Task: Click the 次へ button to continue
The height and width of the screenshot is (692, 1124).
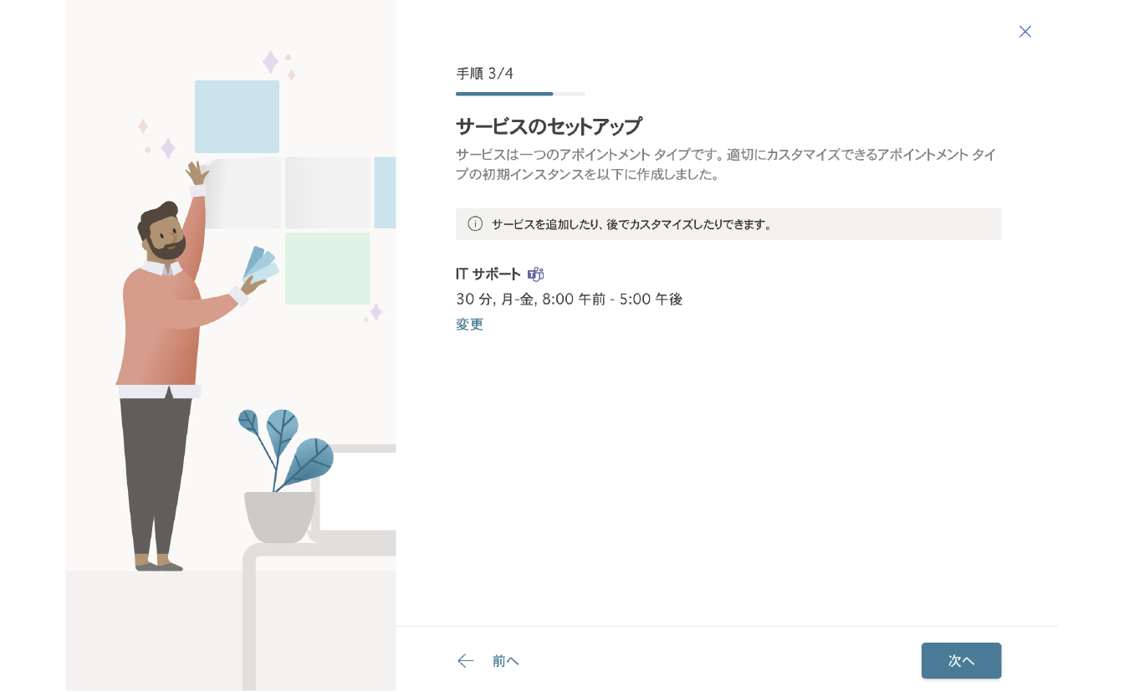Action: [961, 660]
